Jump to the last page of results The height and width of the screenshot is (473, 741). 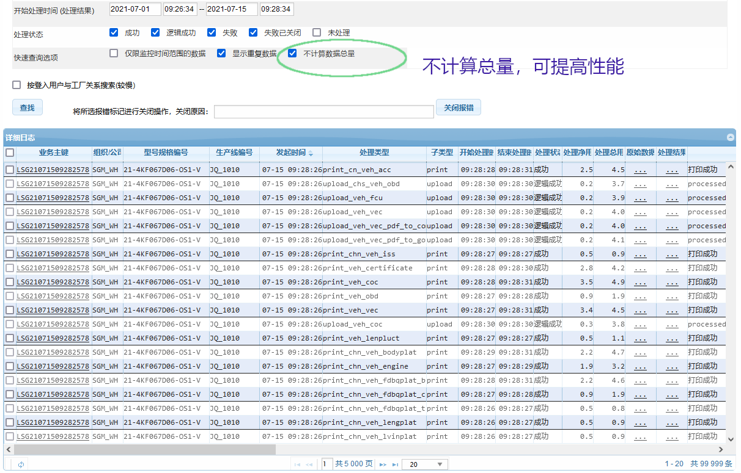pyautogui.click(x=395, y=464)
